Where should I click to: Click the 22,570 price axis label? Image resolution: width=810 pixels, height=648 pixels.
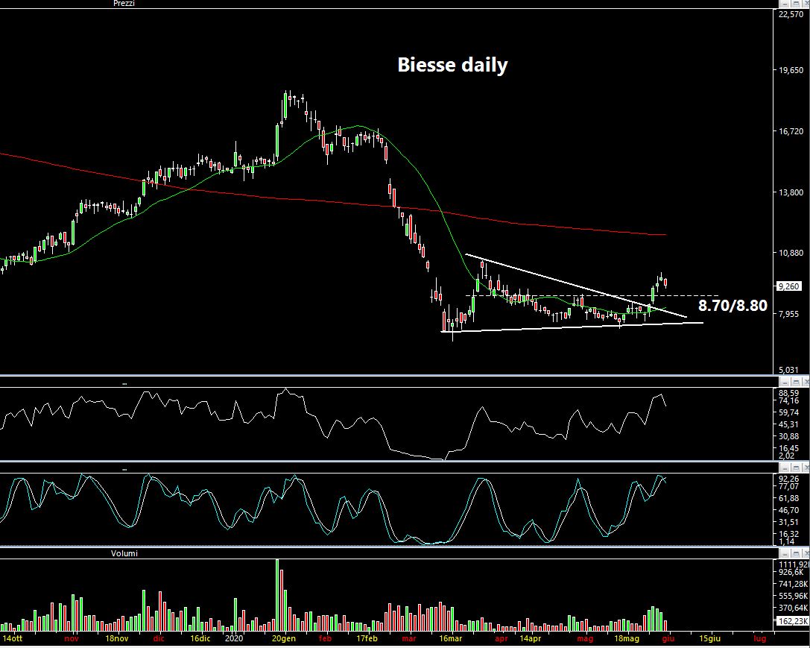[791, 14]
